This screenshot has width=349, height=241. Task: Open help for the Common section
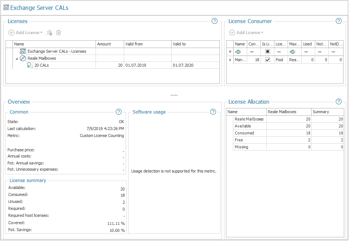[x=119, y=112]
